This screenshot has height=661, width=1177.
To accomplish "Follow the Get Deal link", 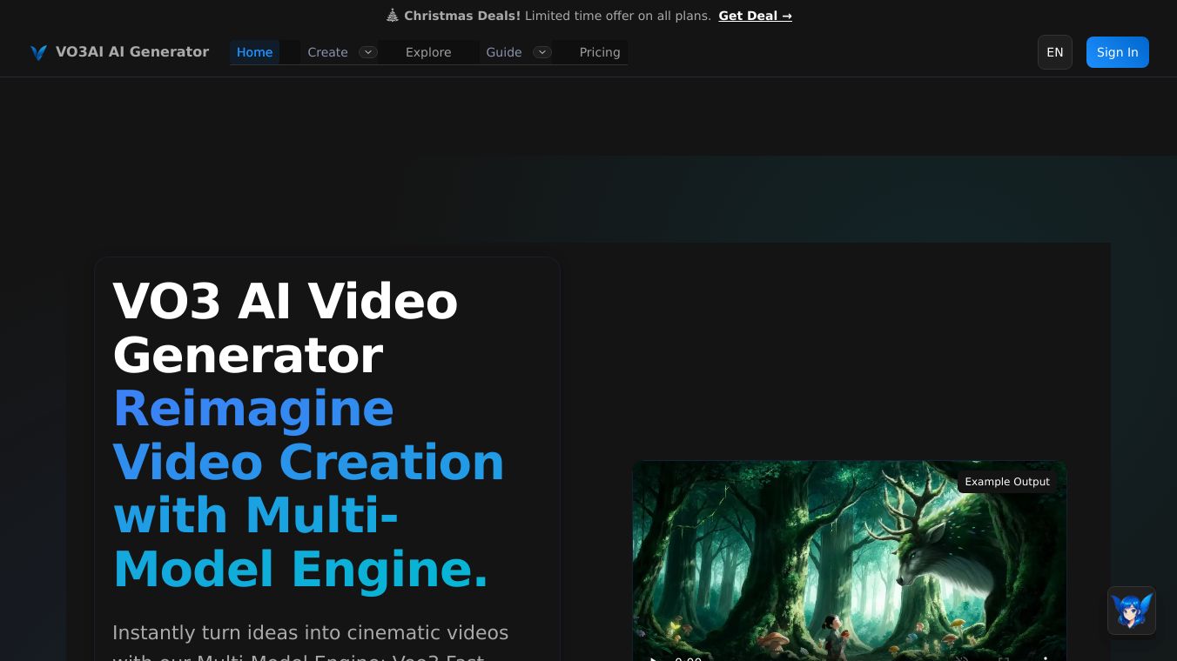I will coord(756,16).
